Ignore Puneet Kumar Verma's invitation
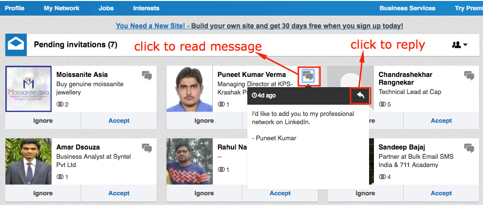The image size is (483, 205). click(204, 121)
